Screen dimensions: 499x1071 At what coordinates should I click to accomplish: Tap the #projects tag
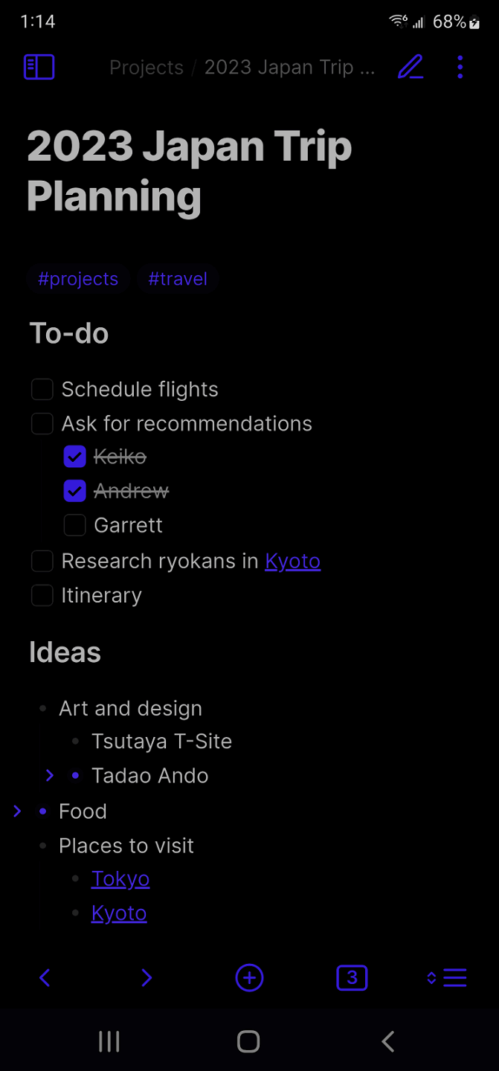(x=77, y=279)
